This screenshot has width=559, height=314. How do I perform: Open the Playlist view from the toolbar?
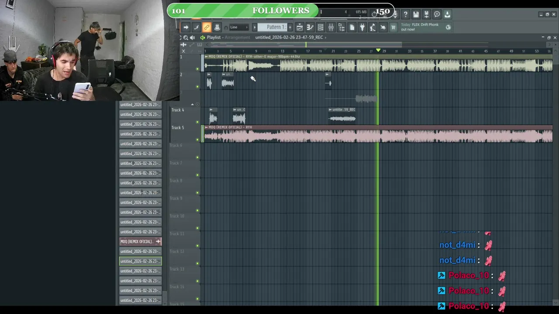click(300, 27)
